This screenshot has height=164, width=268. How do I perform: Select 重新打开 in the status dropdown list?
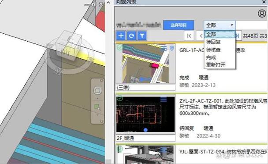pyautogui.click(x=220, y=65)
